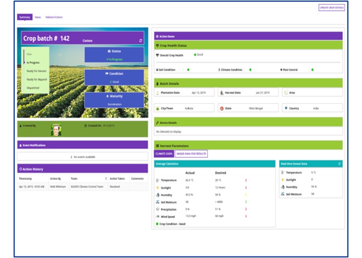The image size is (362, 258).
Task: Click the Pest Control green indicator
Action: (x=313, y=69)
